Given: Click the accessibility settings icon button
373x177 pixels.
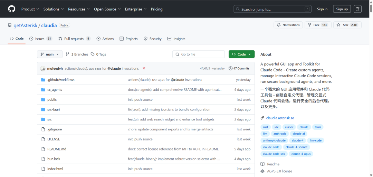Looking at the screenshot, I should point(357,9).
